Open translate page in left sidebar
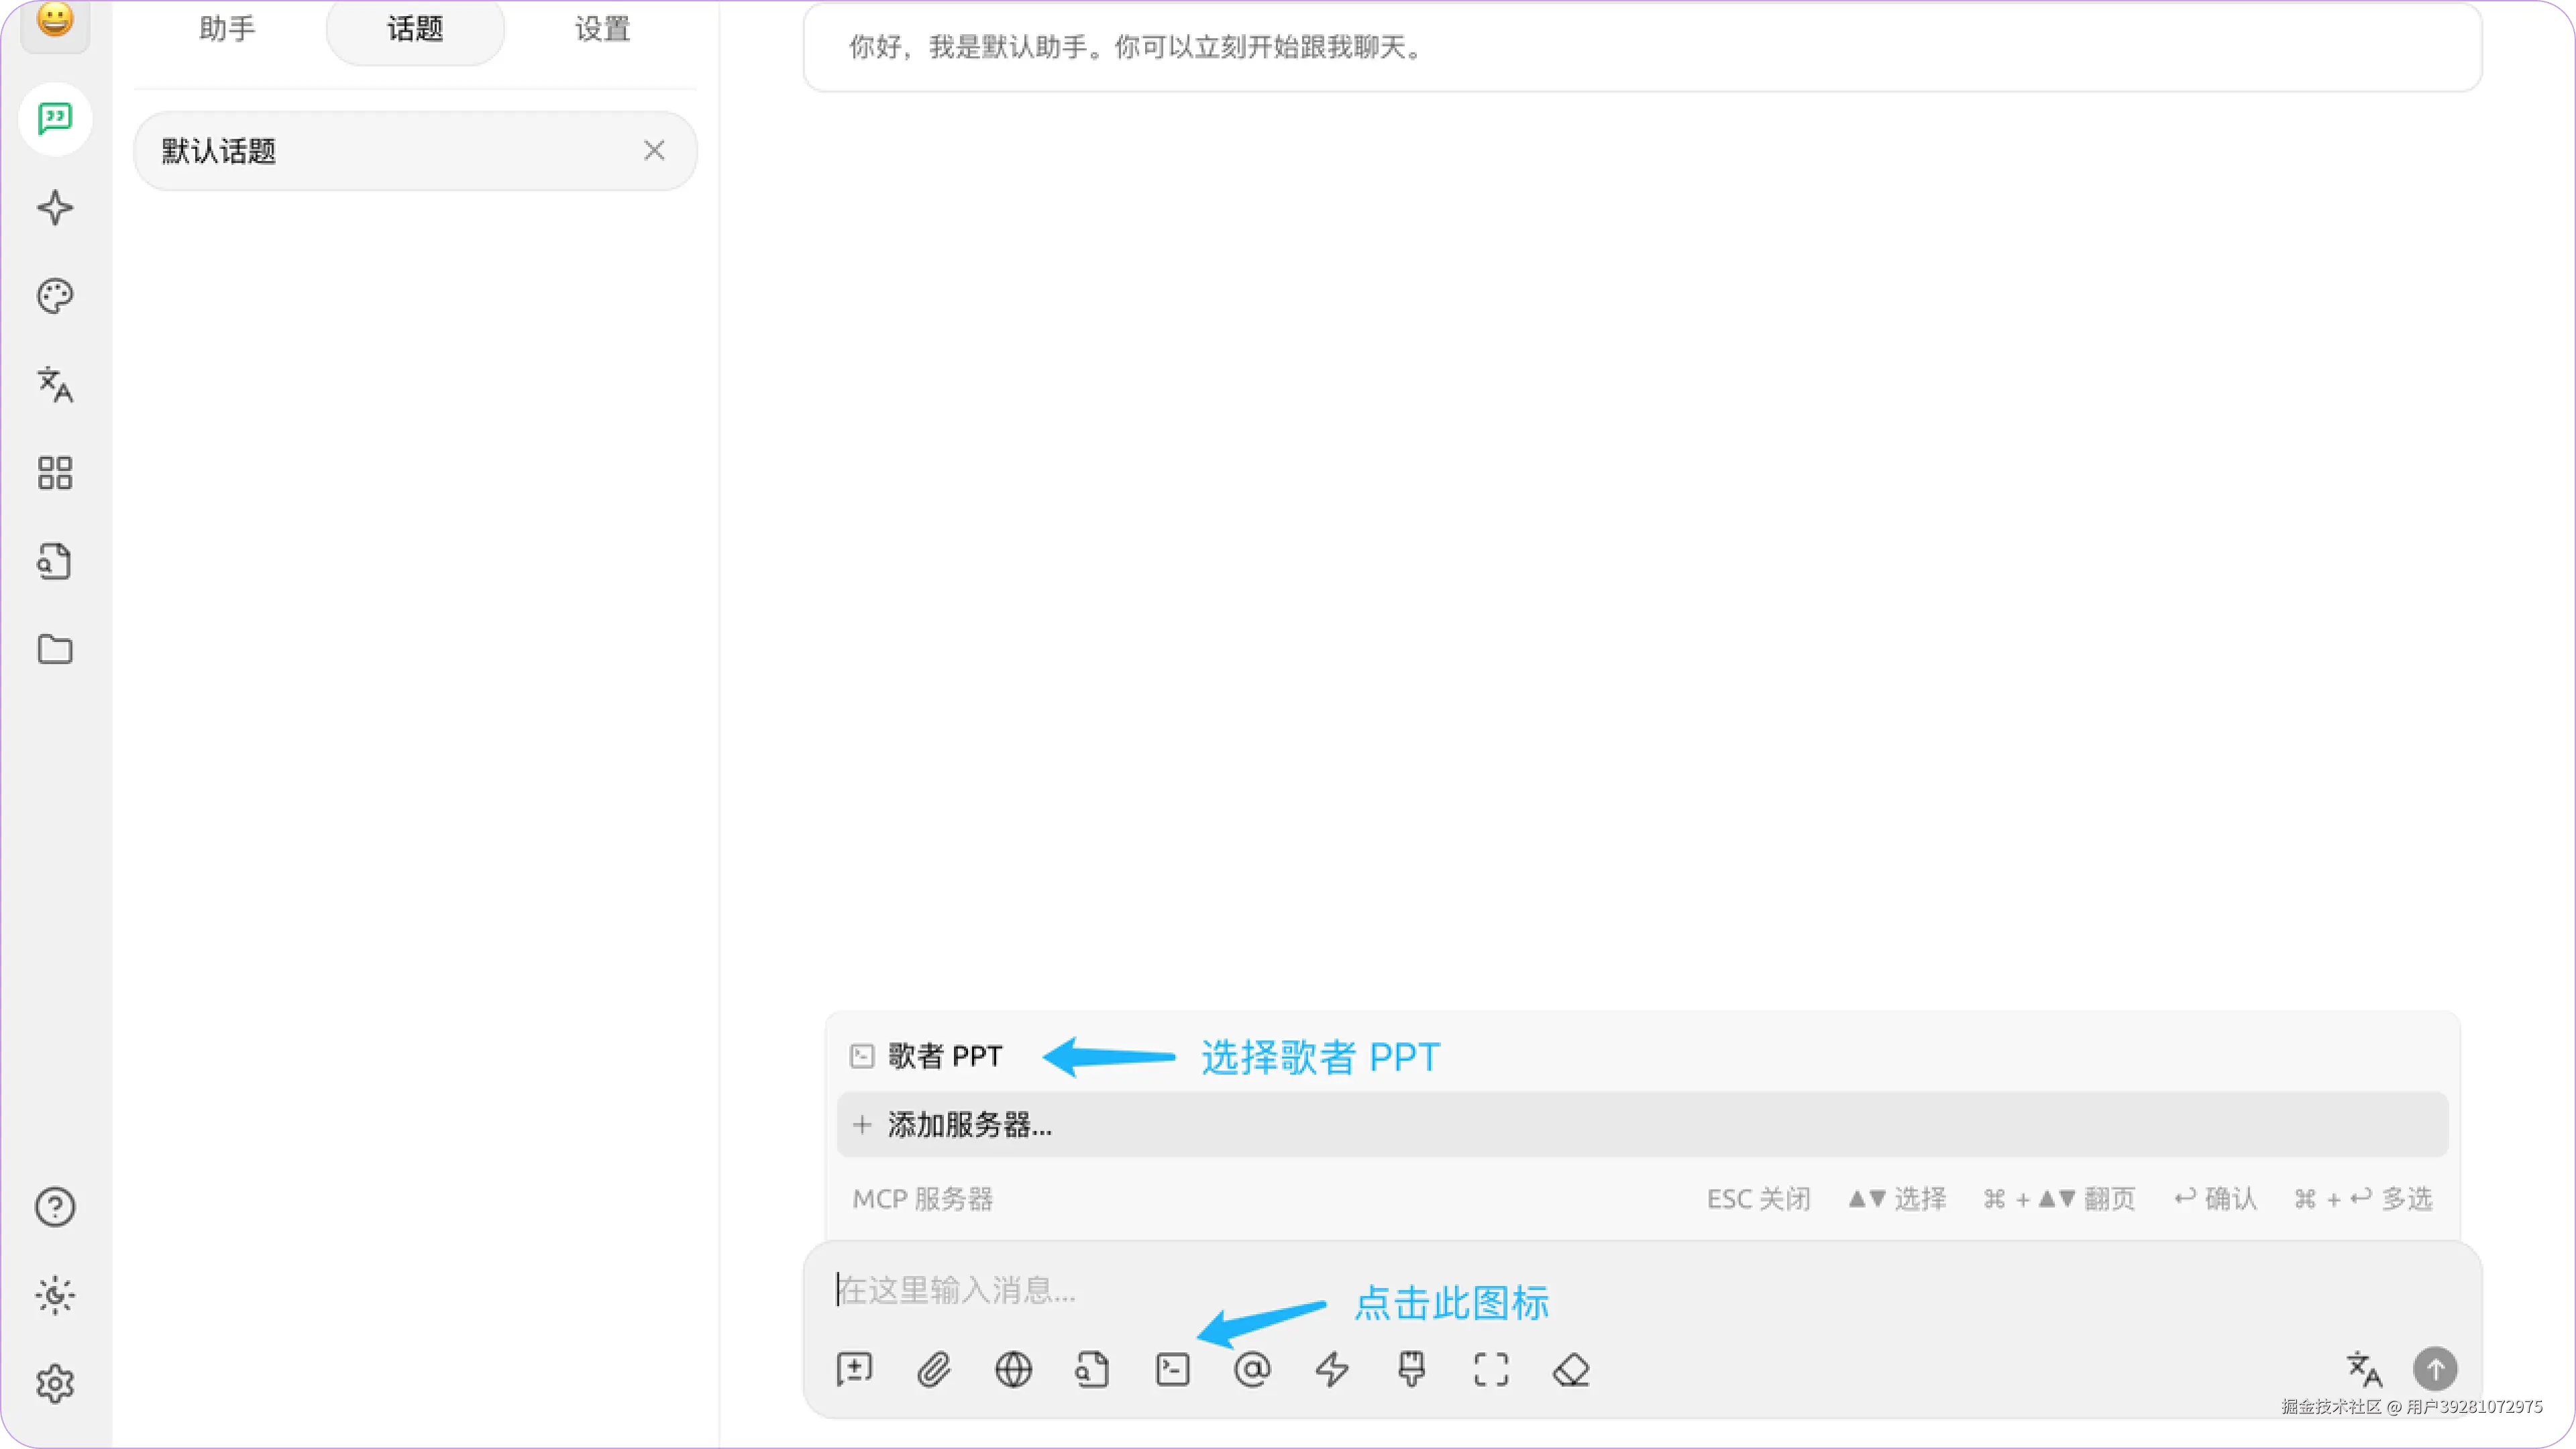The height and width of the screenshot is (1449, 2576). click(x=55, y=384)
